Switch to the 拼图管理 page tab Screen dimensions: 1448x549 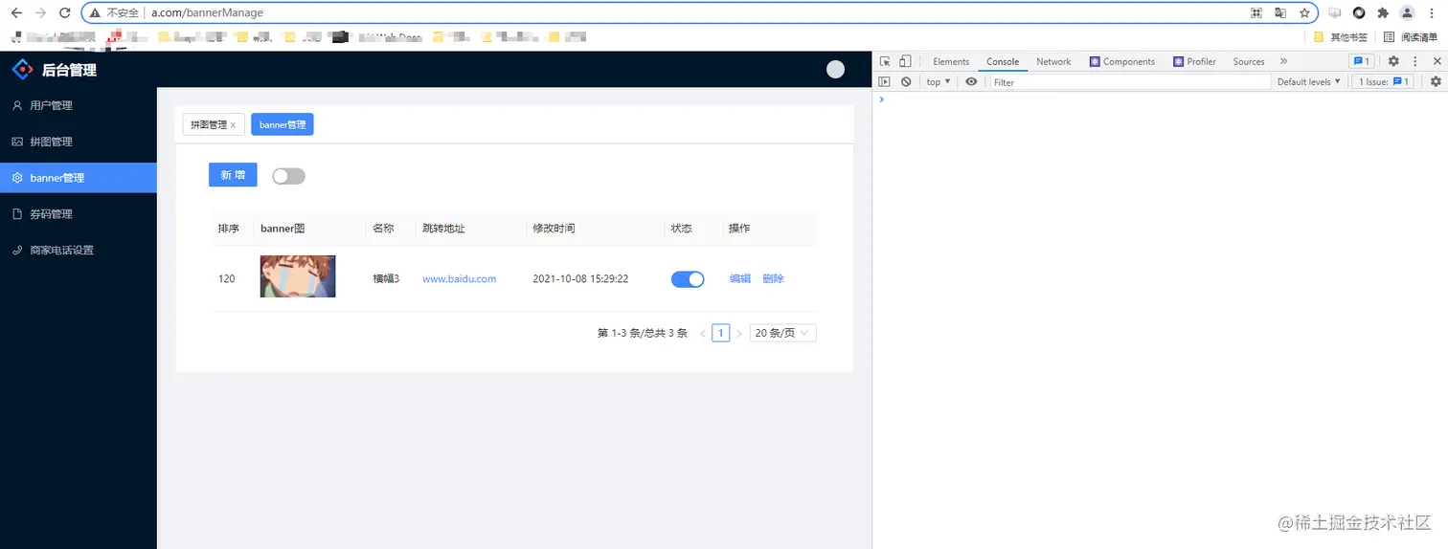point(209,124)
